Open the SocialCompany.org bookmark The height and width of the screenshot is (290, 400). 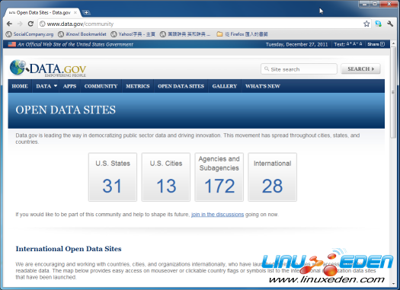30,34
